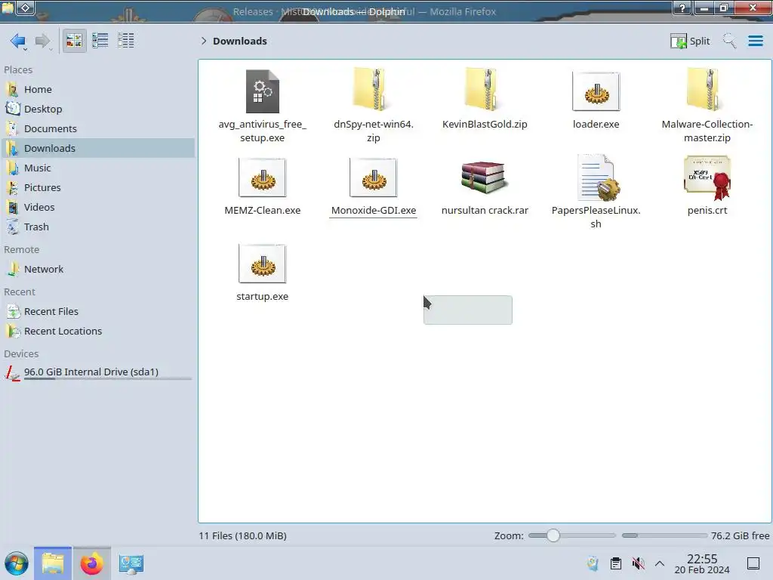Click the MEMZ-Clean.exe filename label

tap(262, 211)
